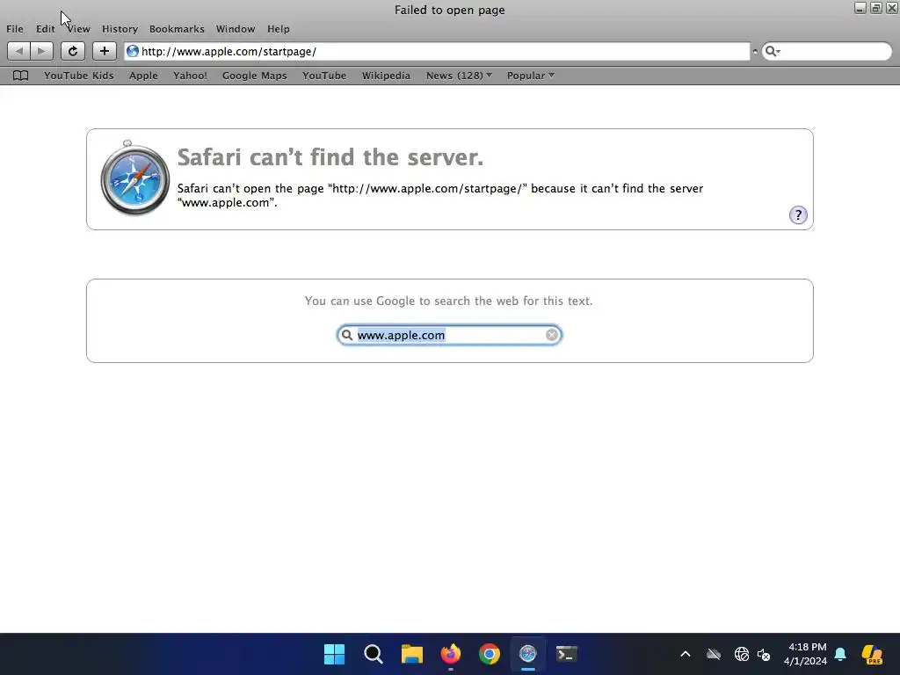Click the toolbar search field

826,51
